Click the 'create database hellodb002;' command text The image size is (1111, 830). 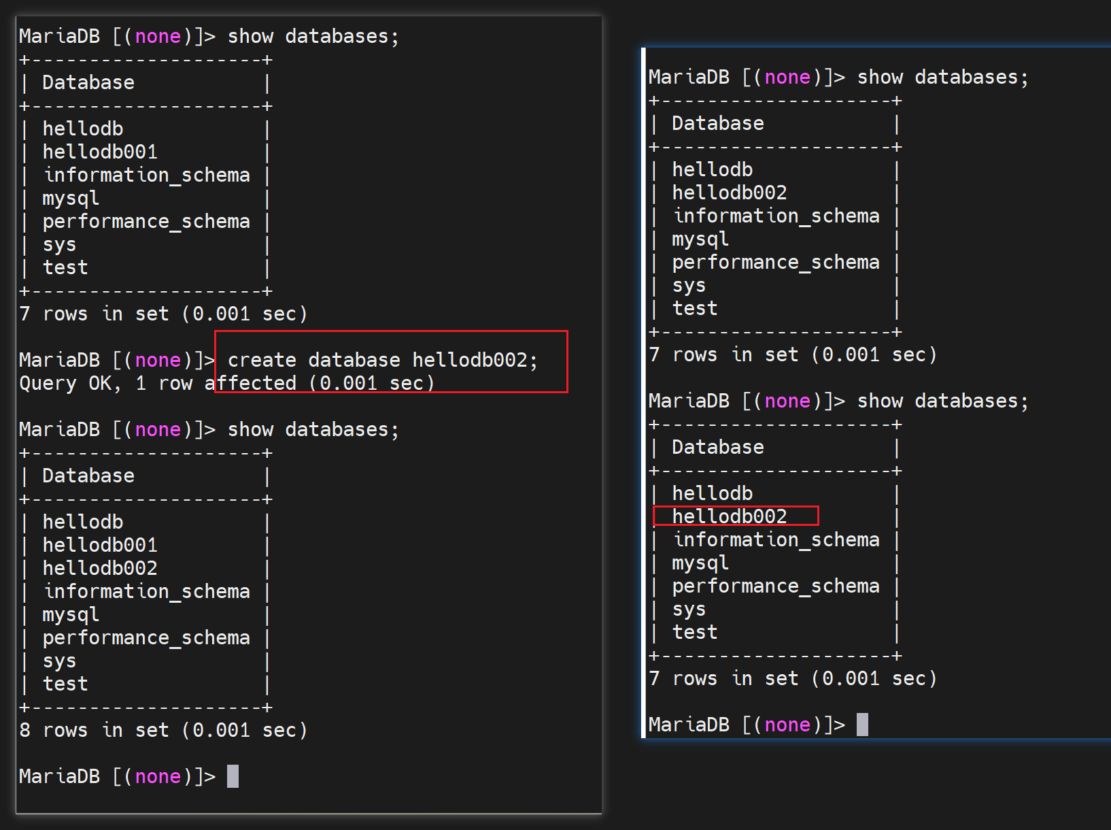pyautogui.click(x=382, y=360)
